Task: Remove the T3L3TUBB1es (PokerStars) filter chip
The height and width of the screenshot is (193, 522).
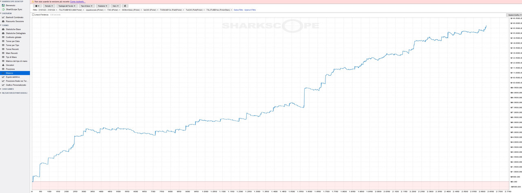Action: [x=232, y=9]
